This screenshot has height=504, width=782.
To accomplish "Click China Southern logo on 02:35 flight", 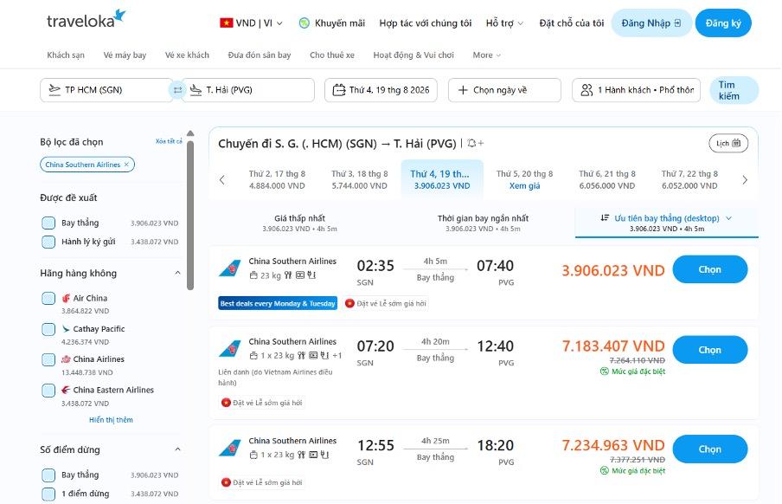I will click(230, 268).
